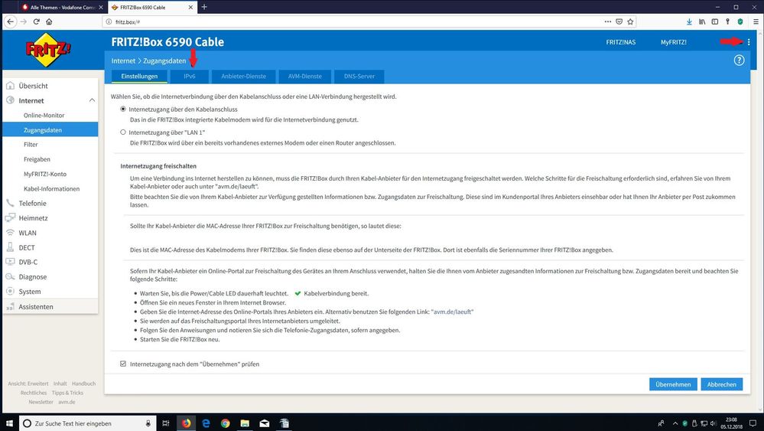Image resolution: width=764 pixels, height=431 pixels.
Task: Open Task View on taskbar
Action: [166, 423]
